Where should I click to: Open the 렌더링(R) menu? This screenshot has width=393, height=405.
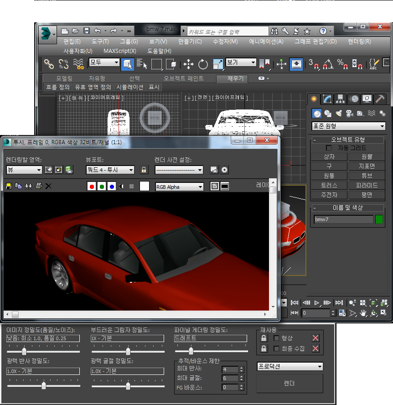tap(359, 42)
